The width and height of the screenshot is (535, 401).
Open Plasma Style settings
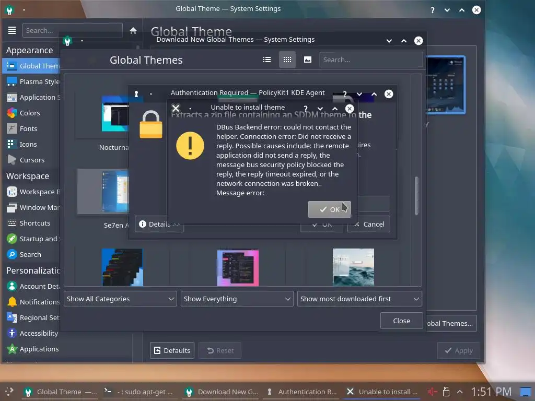31,81
